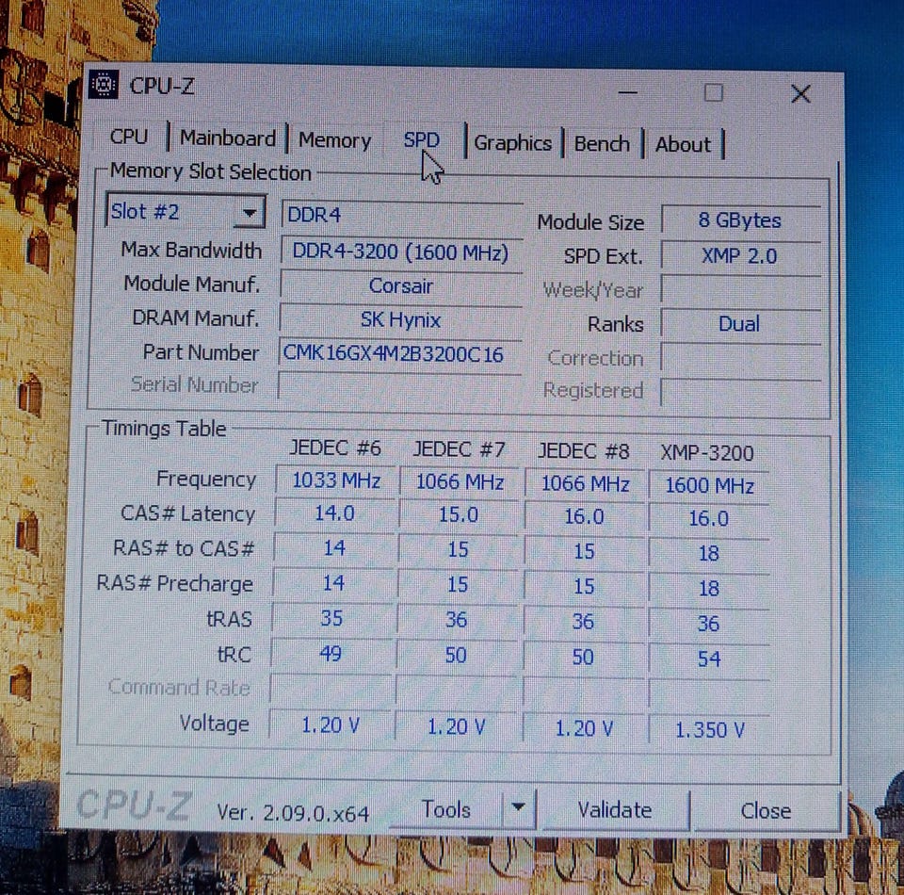904x895 pixels.
Task: Click the 1033 MHz frequency cell
Action: (336, 480)
